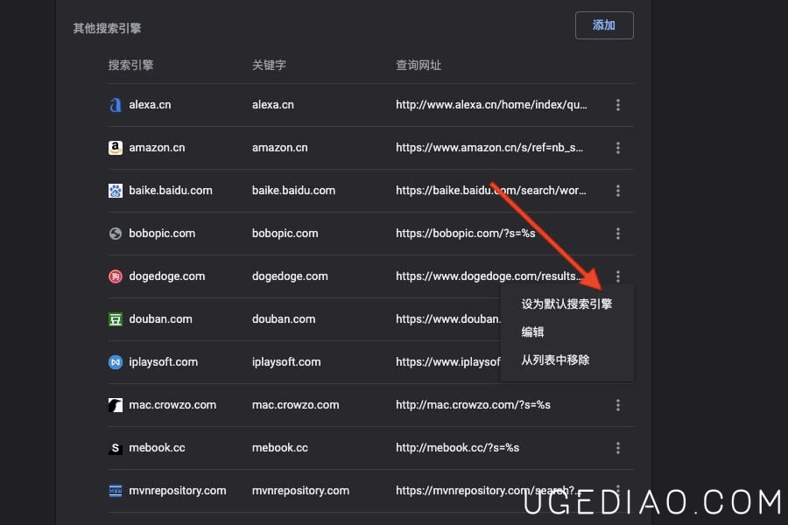Click the https://mvnrepository.com/search? URL
788x525 pixels.
(488, 491)
